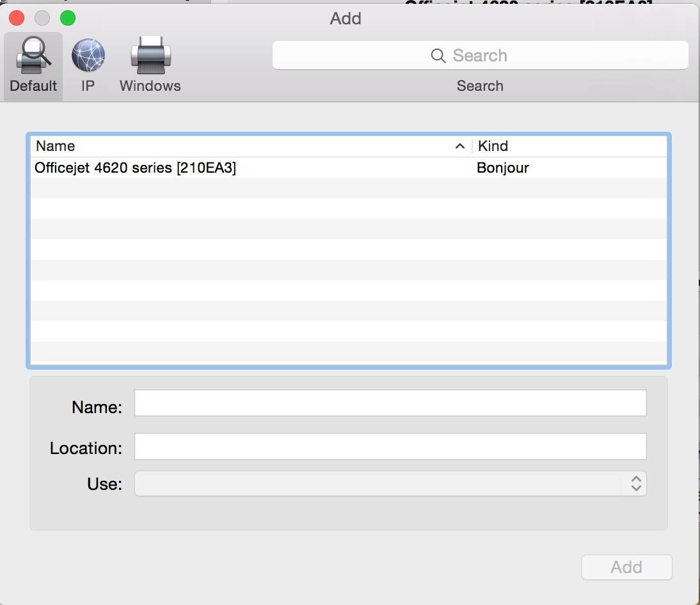This screenshot has width=700, height=605.
Task: Click the Add button
Action: pos(626,567)
